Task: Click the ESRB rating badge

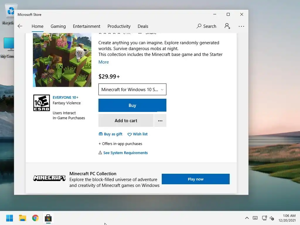Action: [42, 103]
